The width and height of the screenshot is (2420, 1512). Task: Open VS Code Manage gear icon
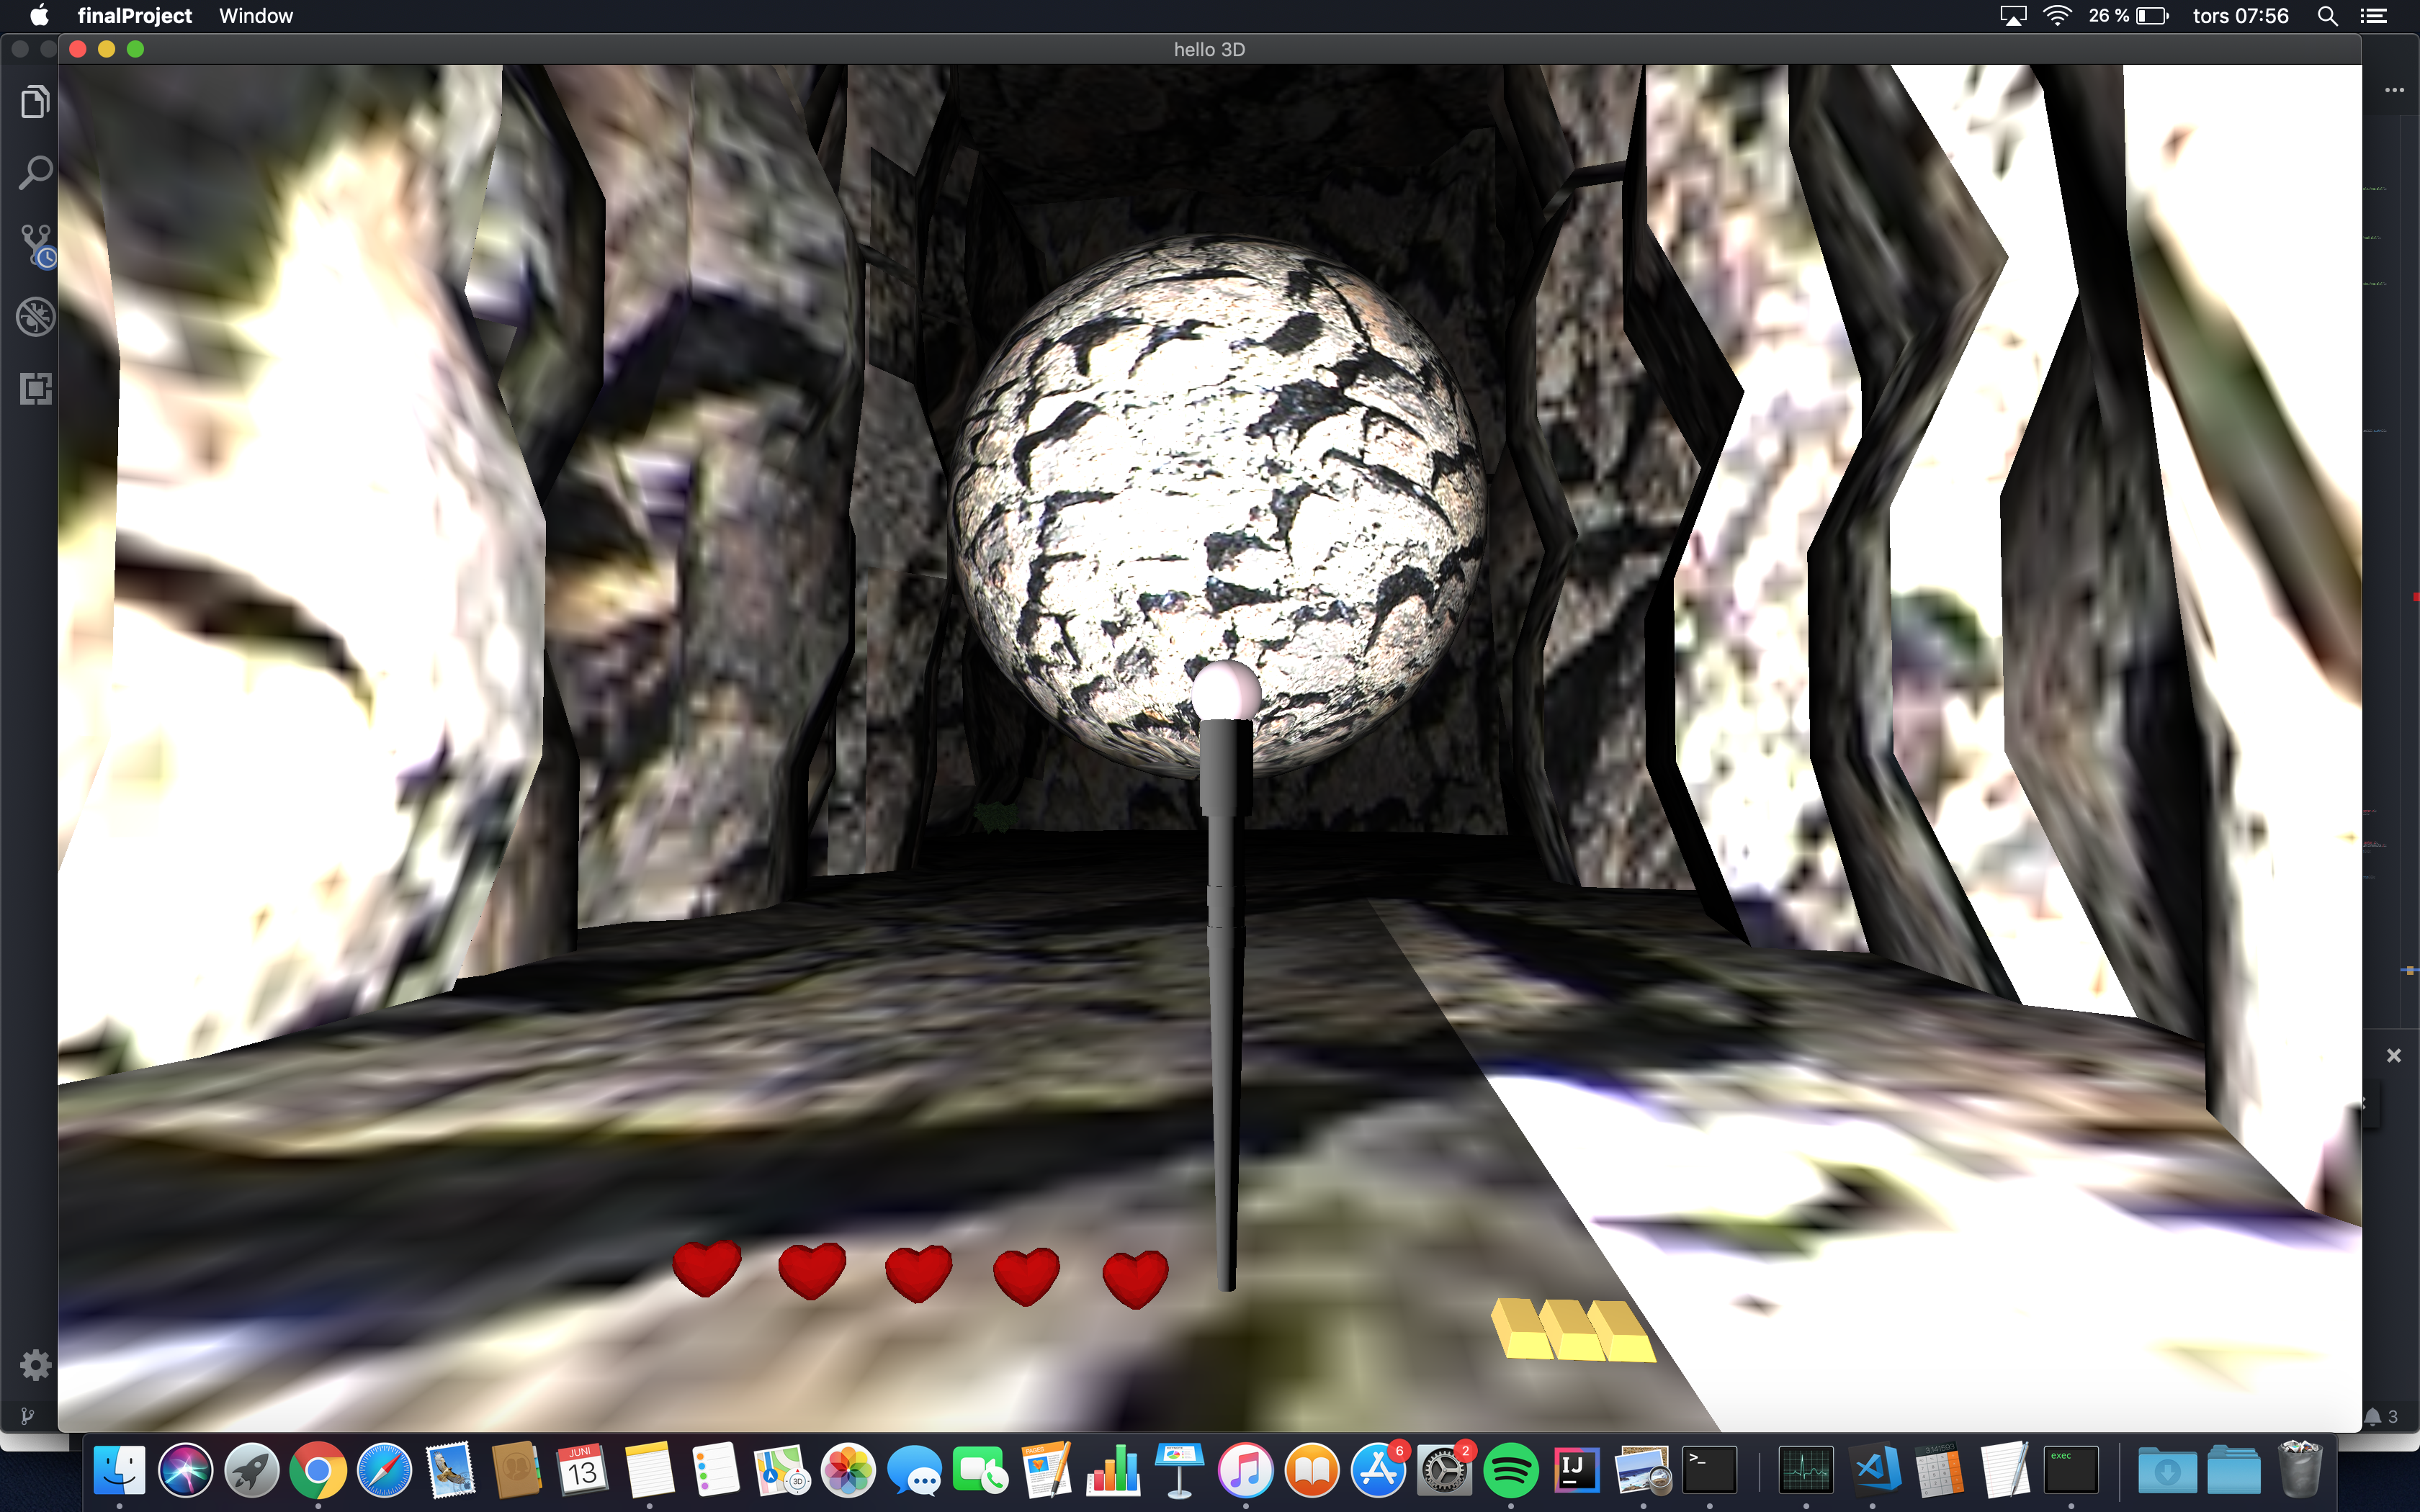(35, 1364)
